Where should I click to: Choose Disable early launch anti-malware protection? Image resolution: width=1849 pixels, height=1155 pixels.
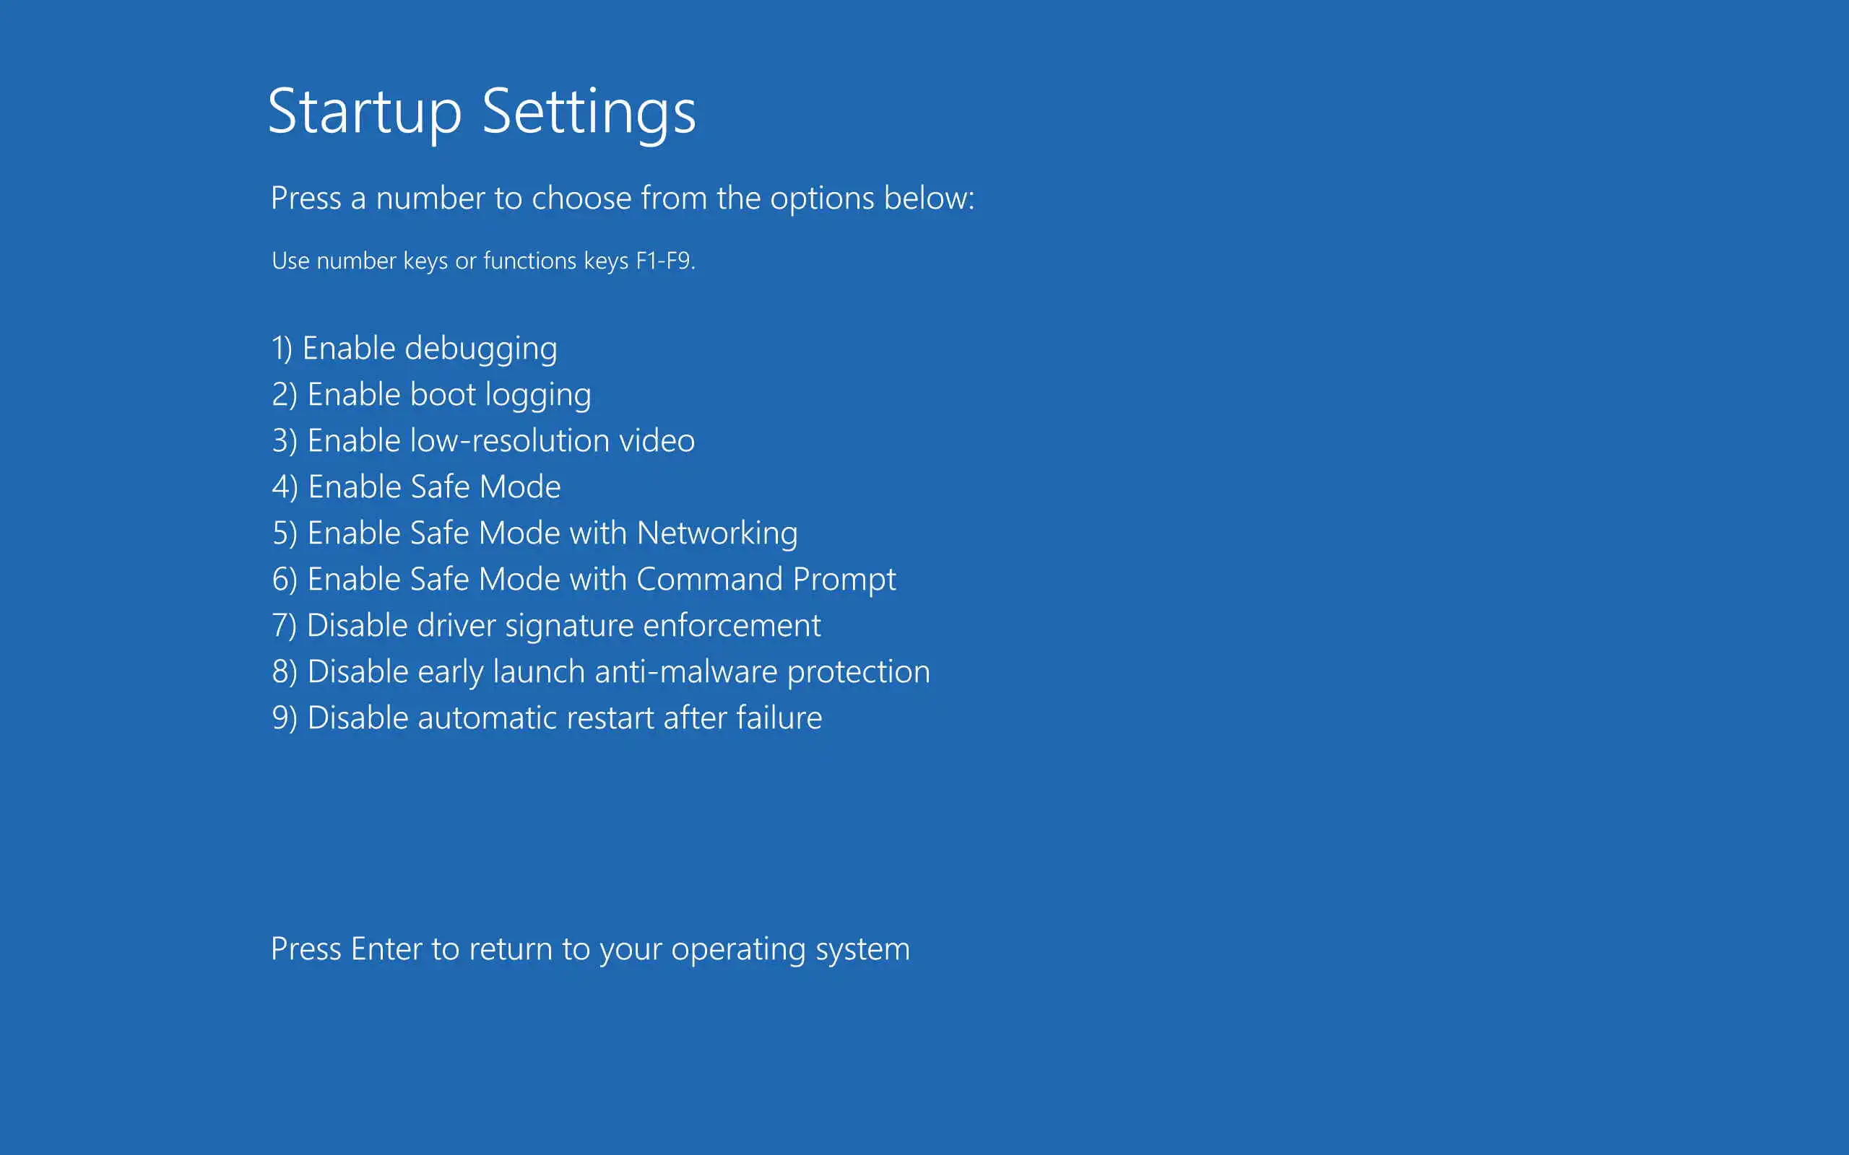pos(600,671)
